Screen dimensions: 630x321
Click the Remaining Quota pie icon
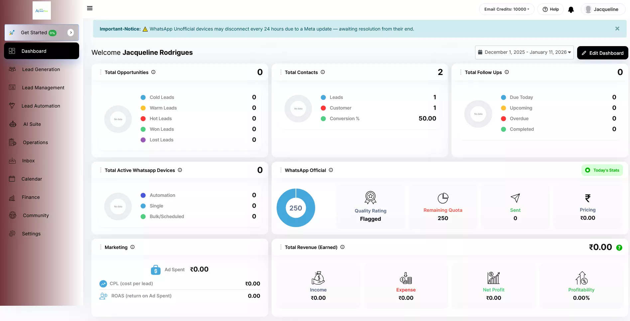pos(443,198)
